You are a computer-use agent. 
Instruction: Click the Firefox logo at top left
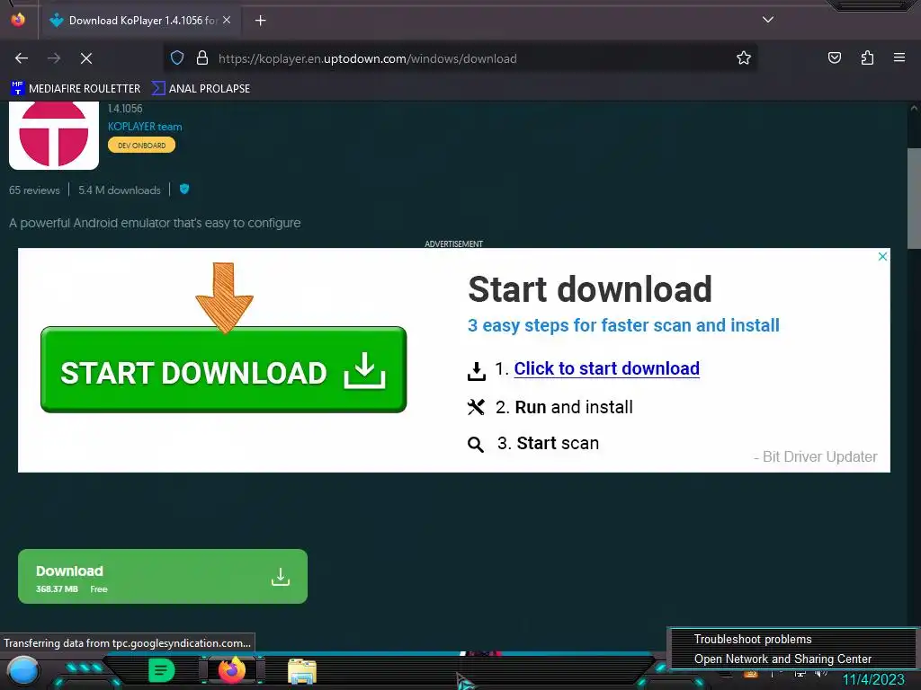click(18, 20)
